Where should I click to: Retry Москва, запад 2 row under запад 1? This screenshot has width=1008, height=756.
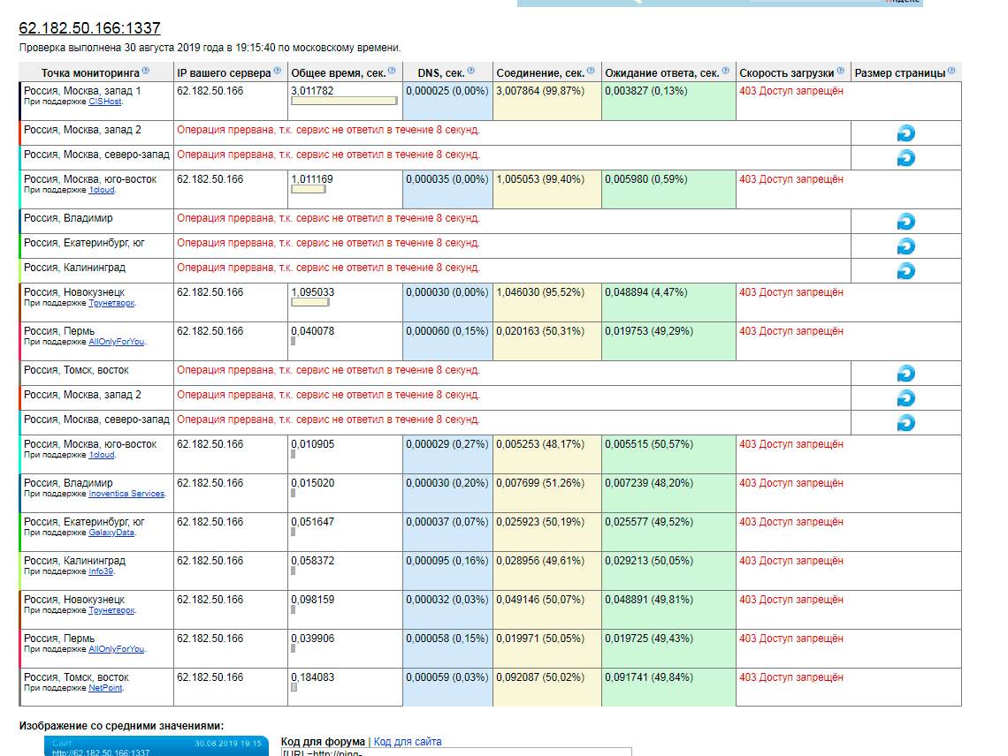click(905, 133)
